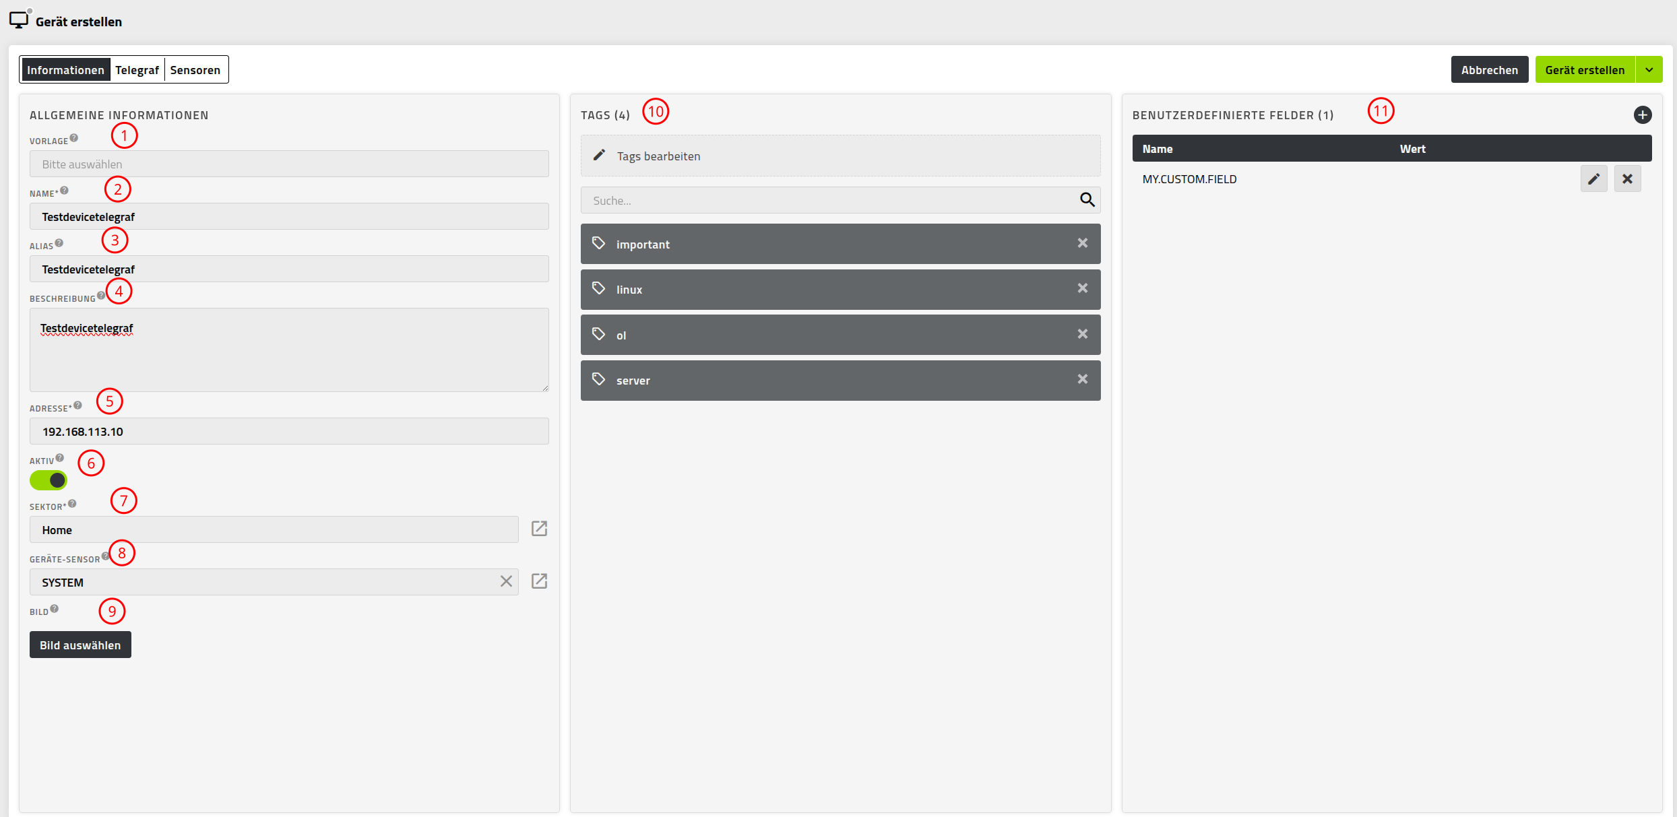
Task: Open Geräte-Sensor SYSTEM external link icon
Action: coord(539,581)
